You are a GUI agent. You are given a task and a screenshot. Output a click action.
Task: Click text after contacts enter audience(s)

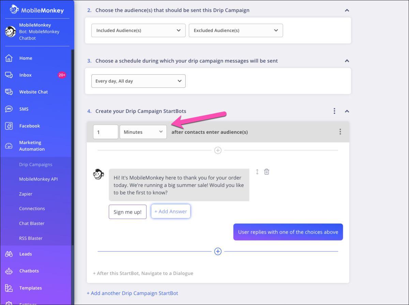pyautogui.click(x=210, y=132)
